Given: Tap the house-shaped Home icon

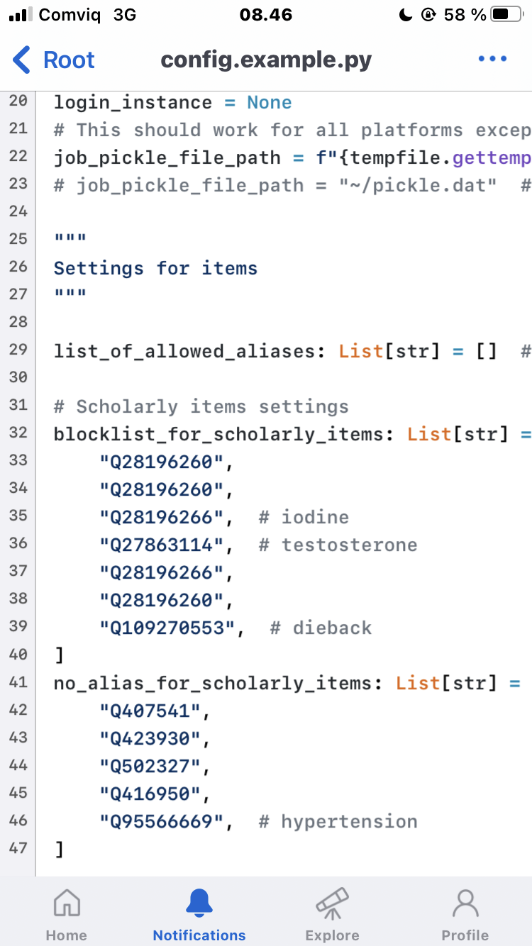Looking at the screenshot, I should [x=66, y=902].
